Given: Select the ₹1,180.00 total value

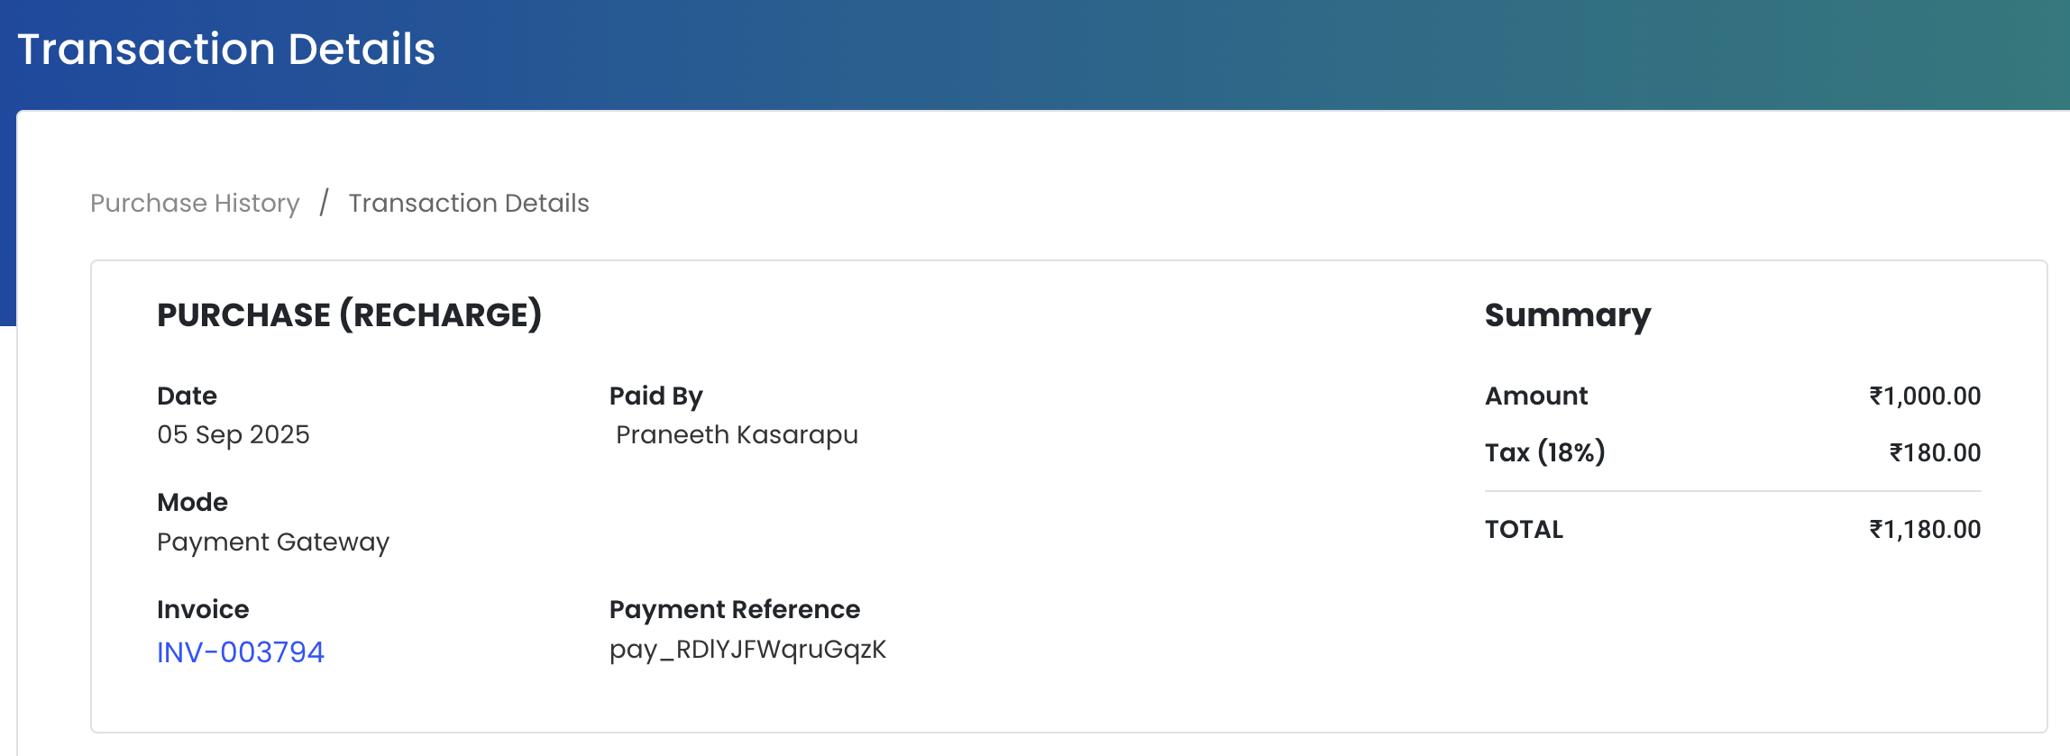Looking at the screenshot, I should 1925,530.
